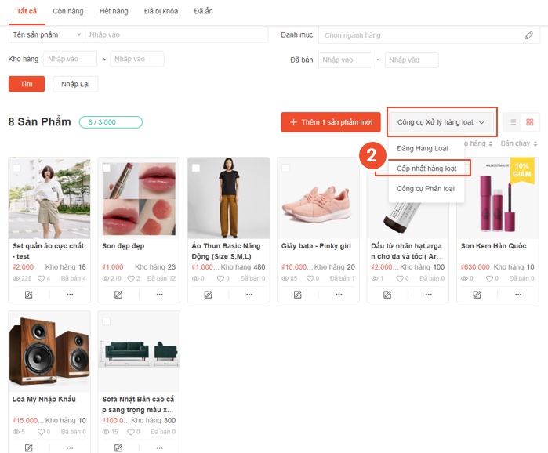Open more options for Giày bata product
Viewport: 548px width, 453px height.
pos(338,295)
